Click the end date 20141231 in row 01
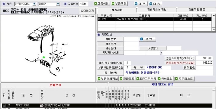Viewport: 216px width, 109px height. [150, 106]
